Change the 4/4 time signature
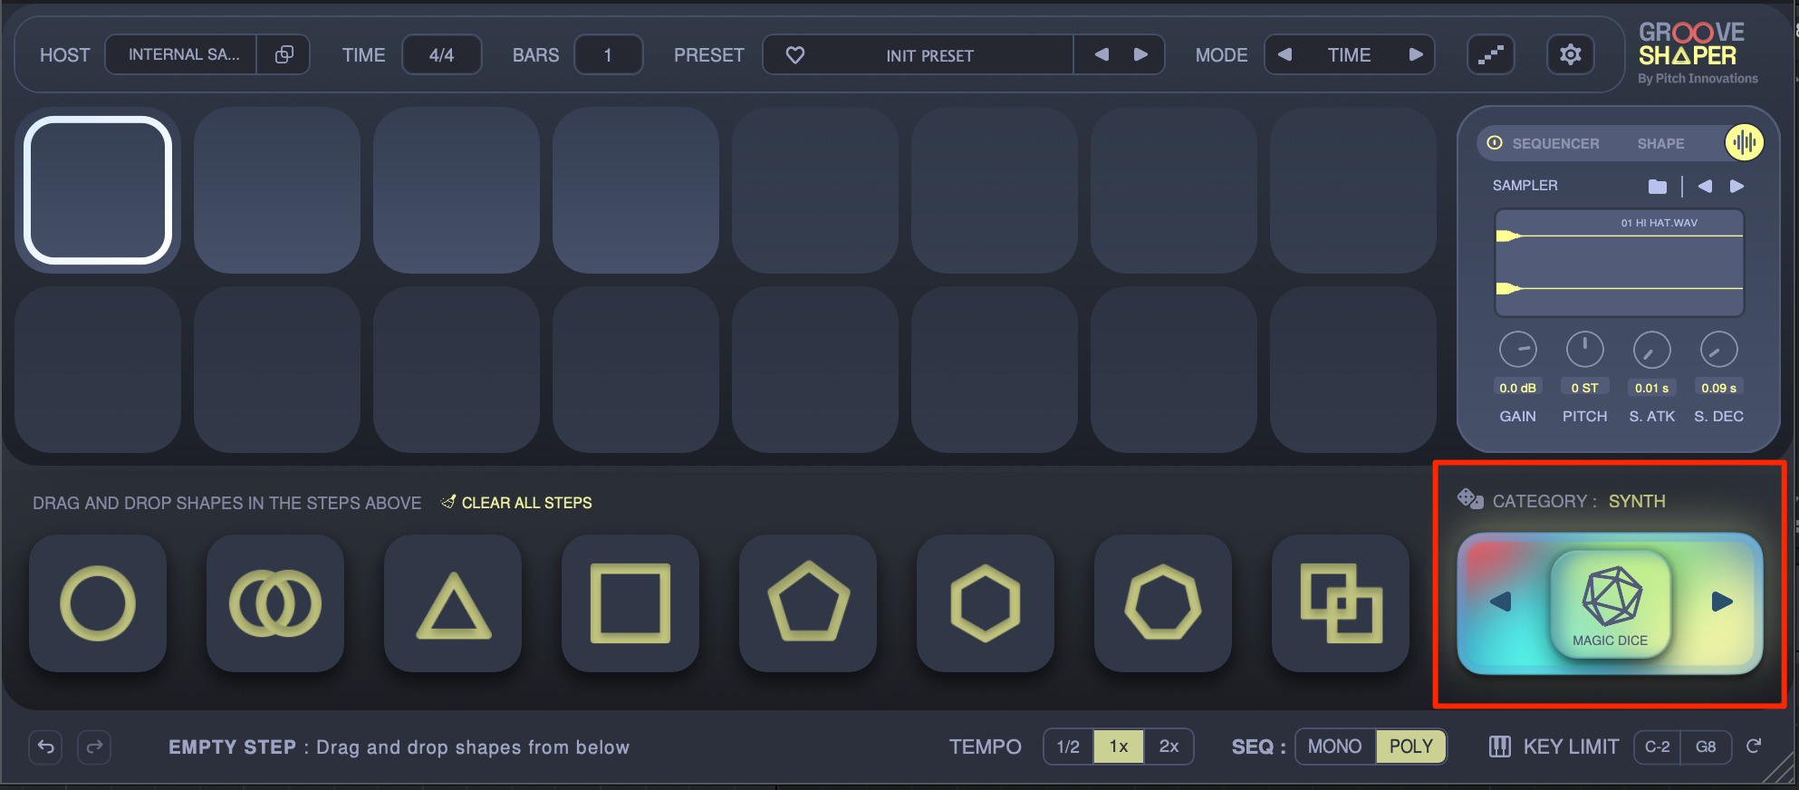 coord(441,54)
